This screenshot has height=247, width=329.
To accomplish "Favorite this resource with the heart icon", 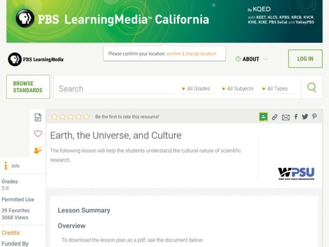I will click(x=38, y=133).
